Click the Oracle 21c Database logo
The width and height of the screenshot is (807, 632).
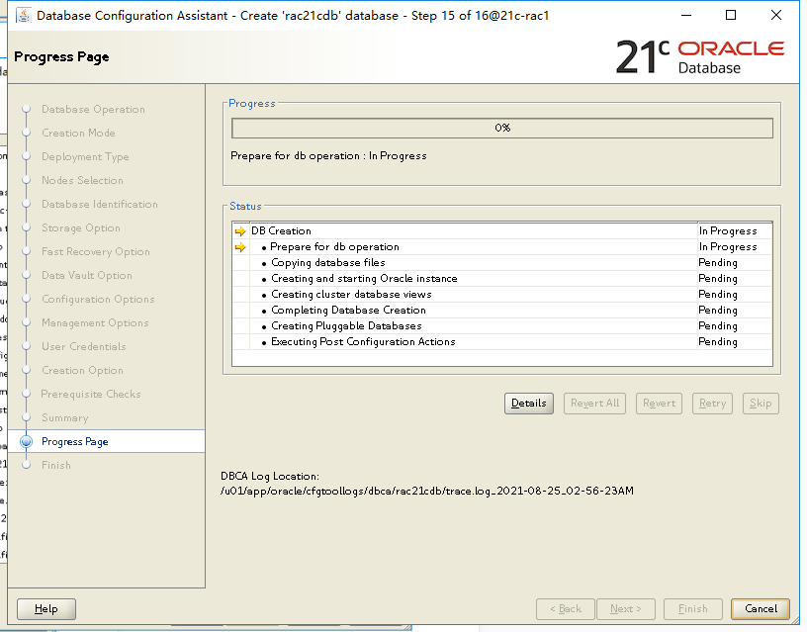coord(700,56)
